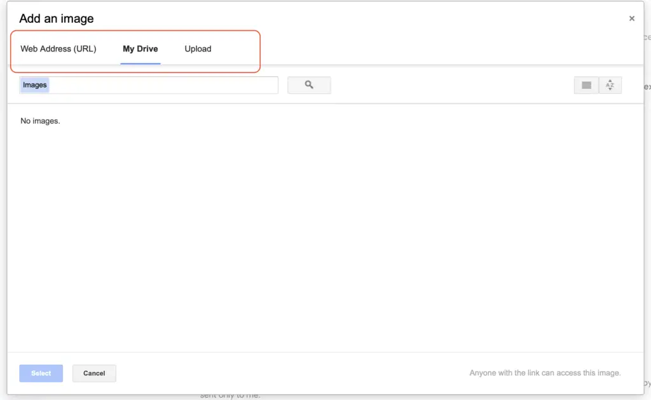The width and height of the screenshot is (651, 400).
Task: Click the blue underline beneath My Drive
Action: (x=140, y=63)
